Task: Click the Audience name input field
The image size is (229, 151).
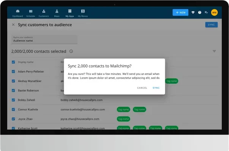Action: (x=44, y=39)
